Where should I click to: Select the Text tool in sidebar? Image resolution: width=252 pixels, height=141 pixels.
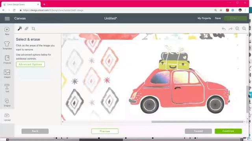tap(7, 88)
